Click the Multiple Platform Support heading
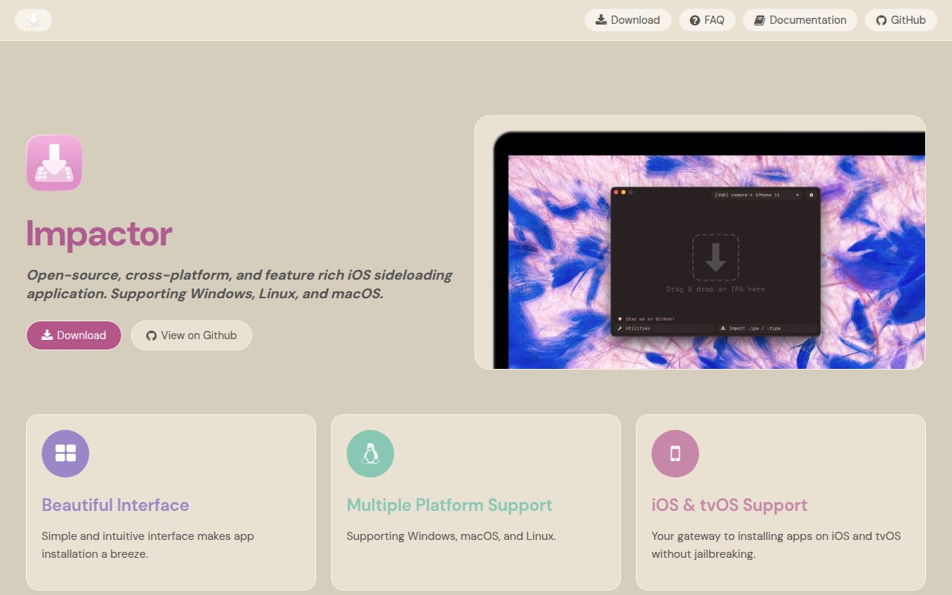952x595 pixels. coord(449,505)
